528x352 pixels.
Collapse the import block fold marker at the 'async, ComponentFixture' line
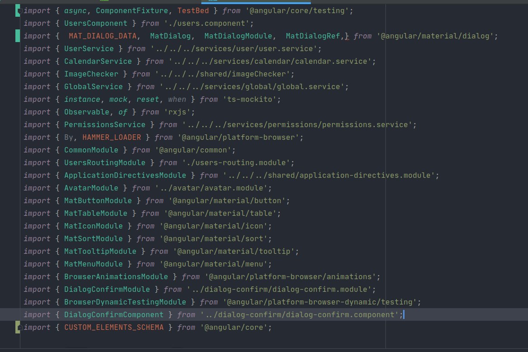coord(20,11)
